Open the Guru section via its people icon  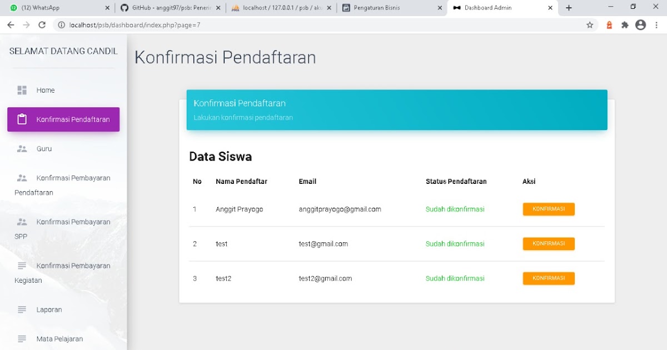tap(22, 148)
